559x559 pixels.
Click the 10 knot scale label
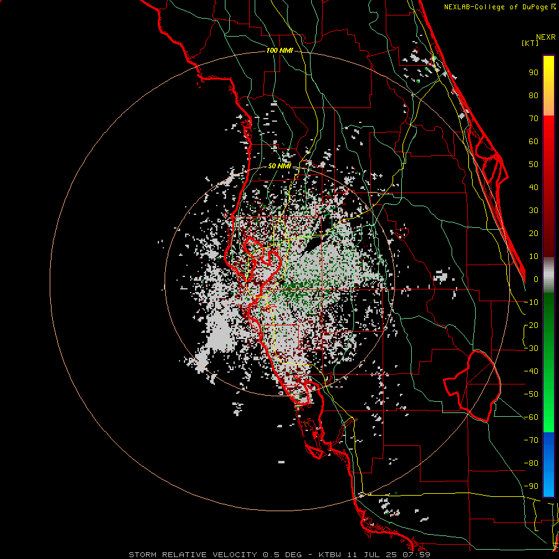click(x=534, y=257)
